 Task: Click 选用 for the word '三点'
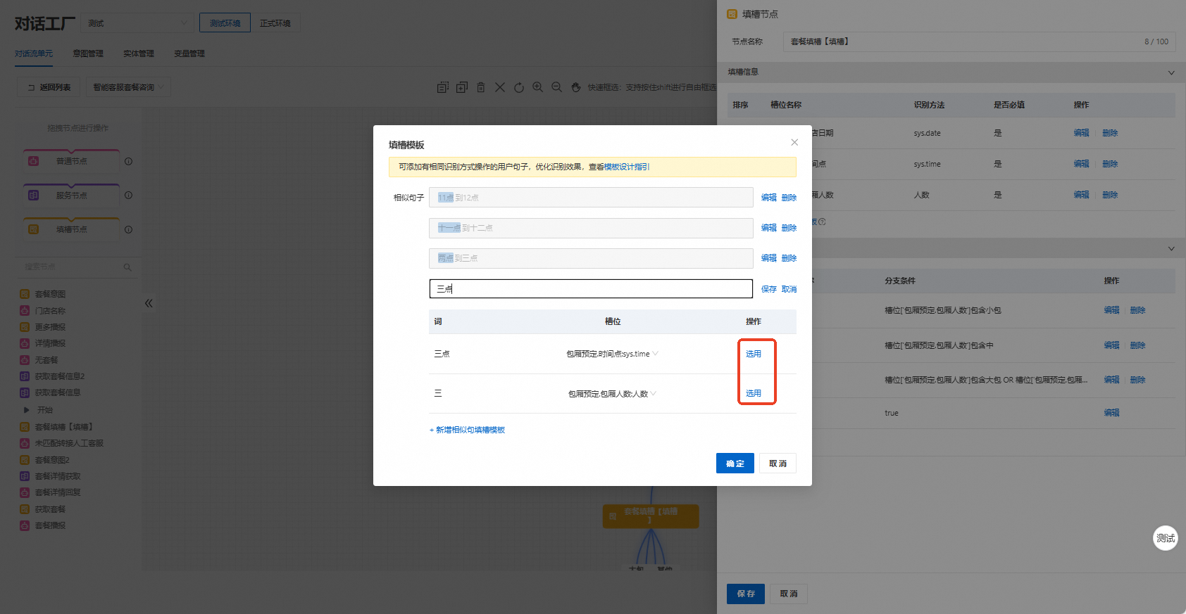754,354
